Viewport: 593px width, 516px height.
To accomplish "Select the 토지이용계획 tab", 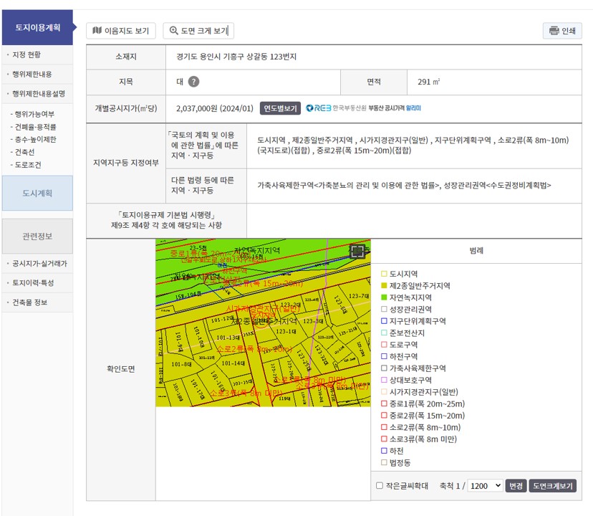I will (37, 27).
